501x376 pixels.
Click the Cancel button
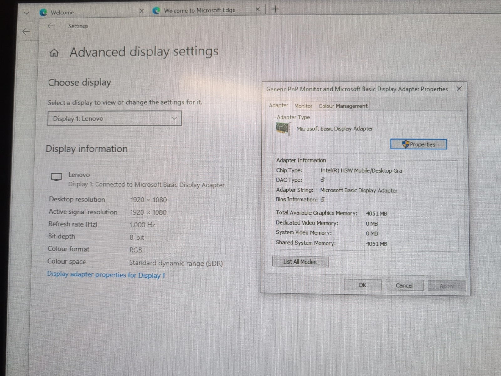(x=404, y=285)
